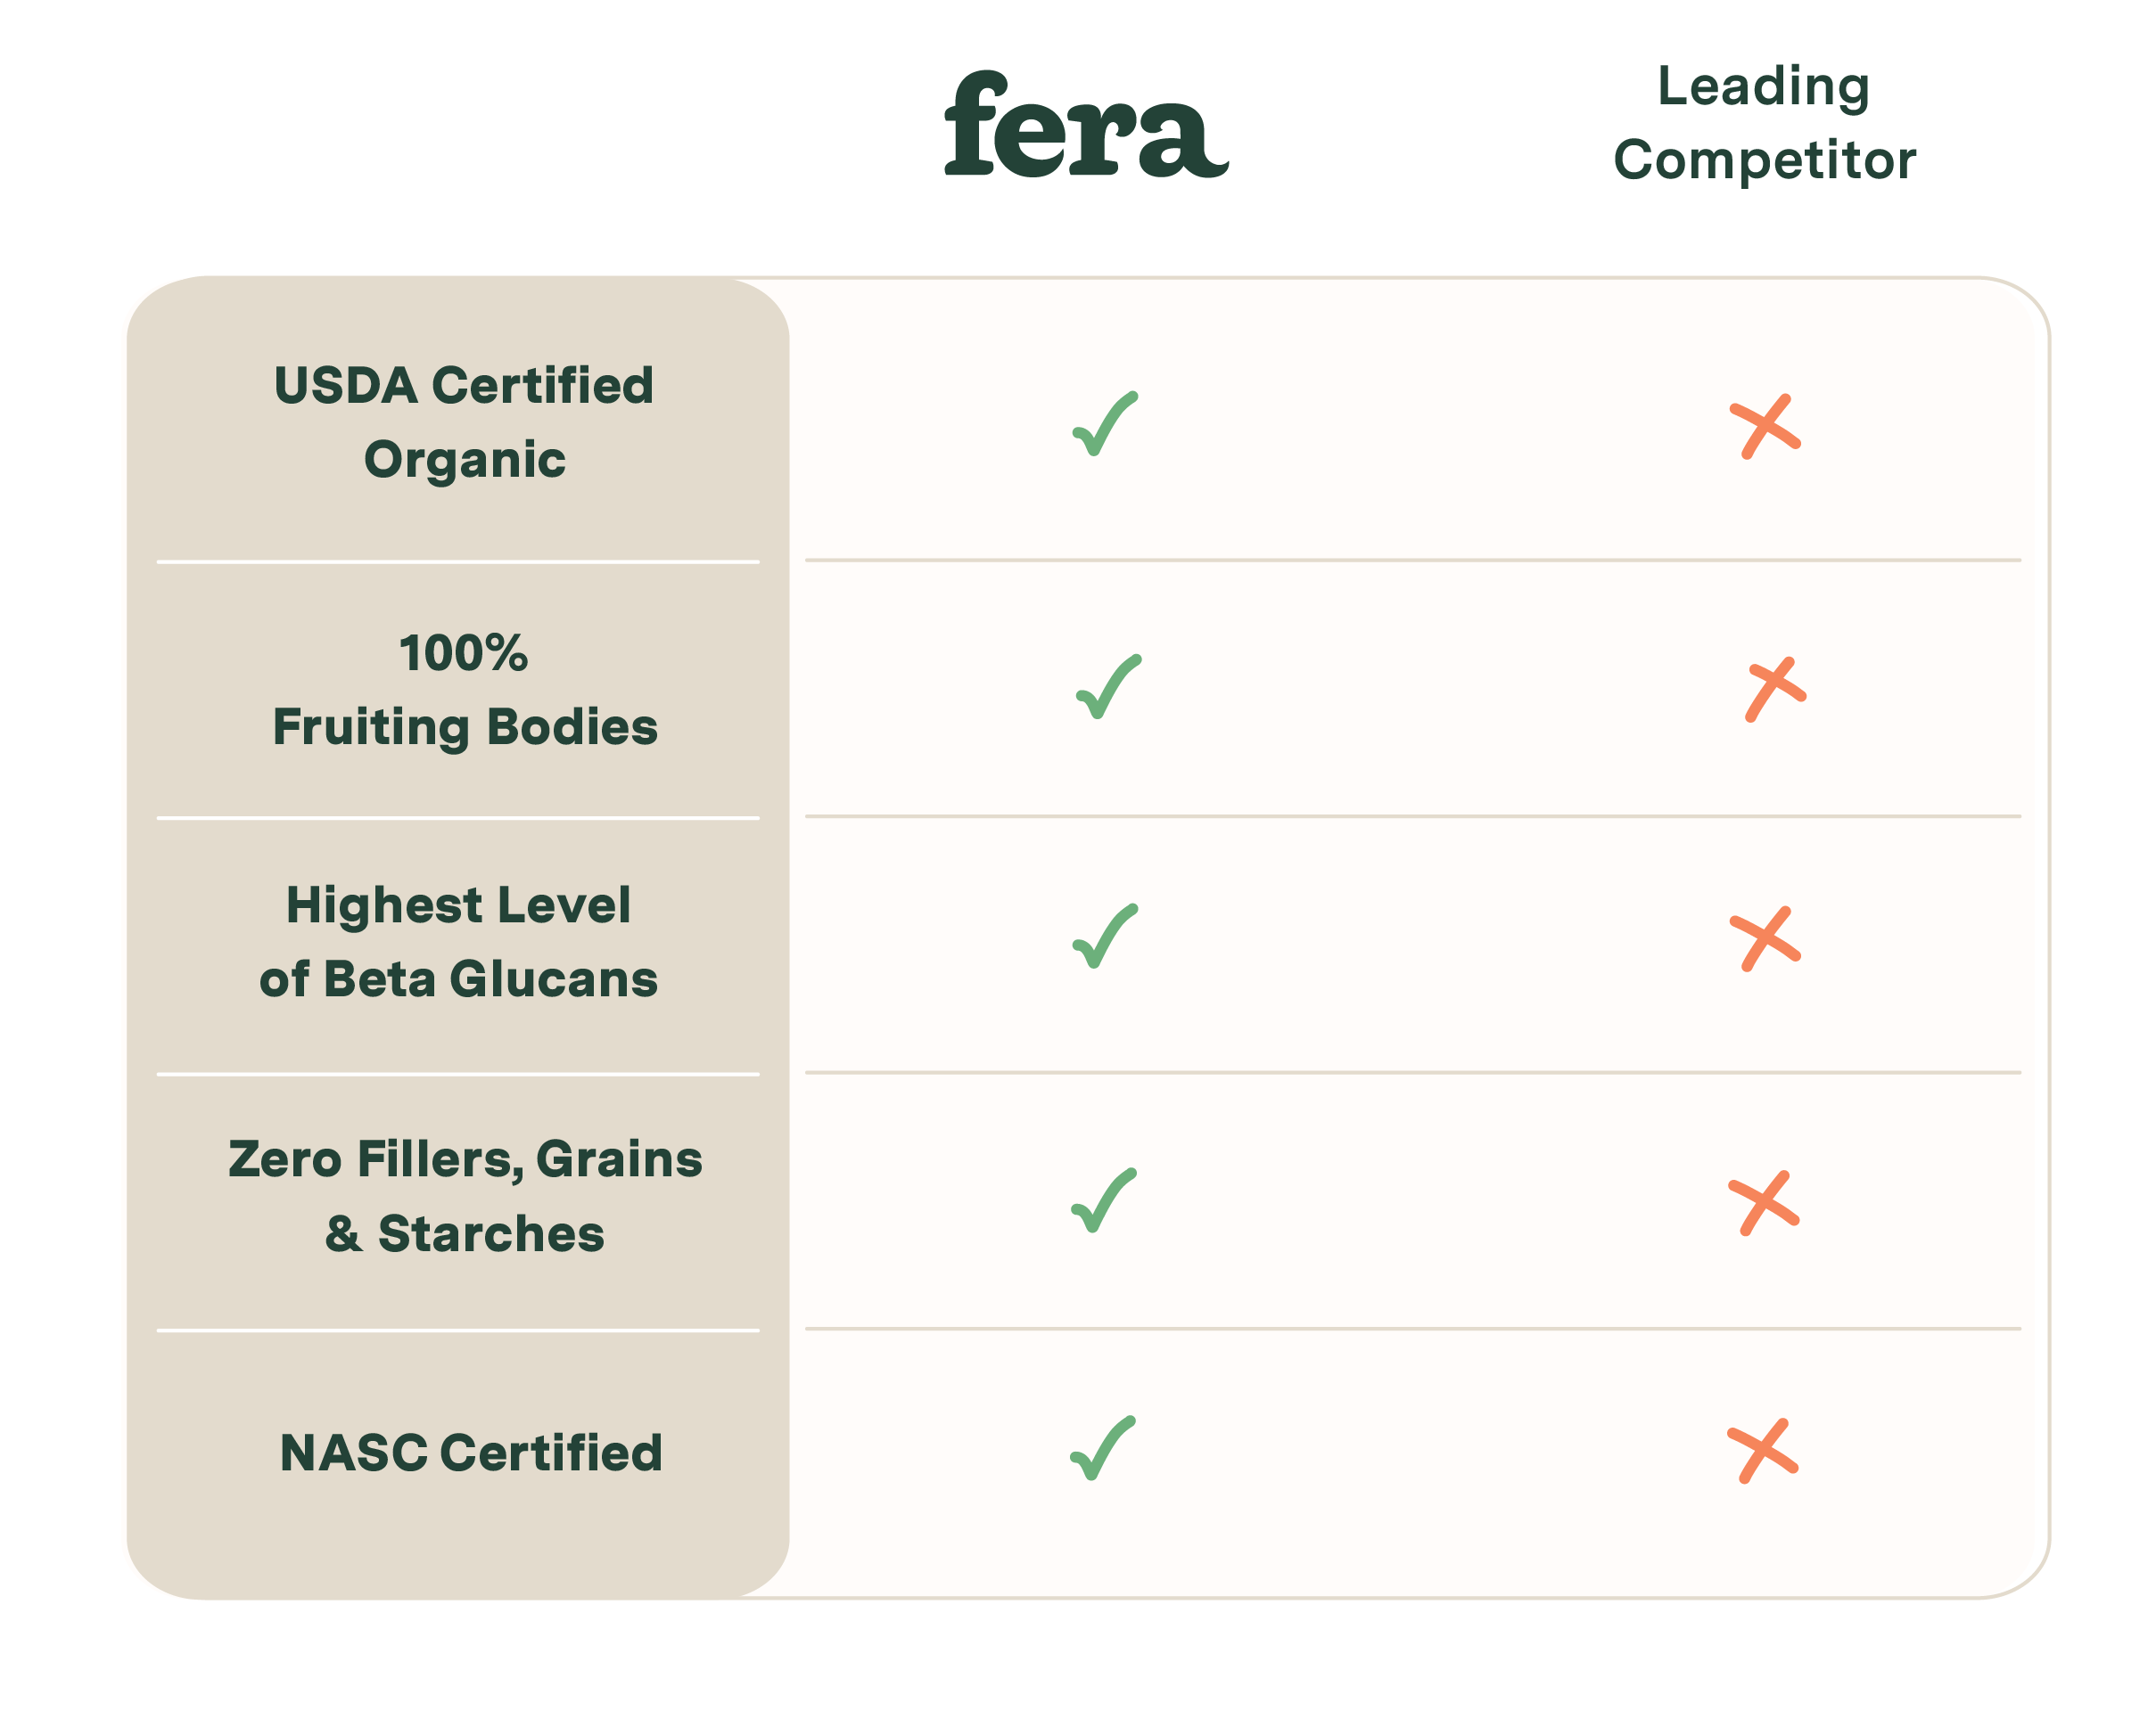The image size is (2156, 1719).
Task: Click competitor's orange X for USDA Certified Organic
Action: [1765, 427]
